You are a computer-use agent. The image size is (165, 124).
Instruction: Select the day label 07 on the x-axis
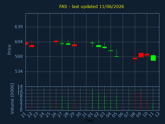[127, 115]
